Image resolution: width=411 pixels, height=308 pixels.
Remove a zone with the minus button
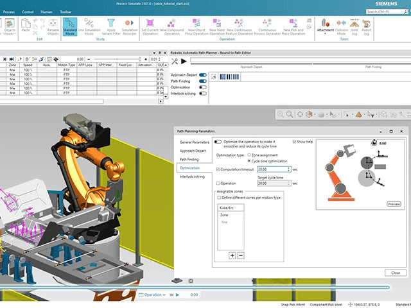241,255
